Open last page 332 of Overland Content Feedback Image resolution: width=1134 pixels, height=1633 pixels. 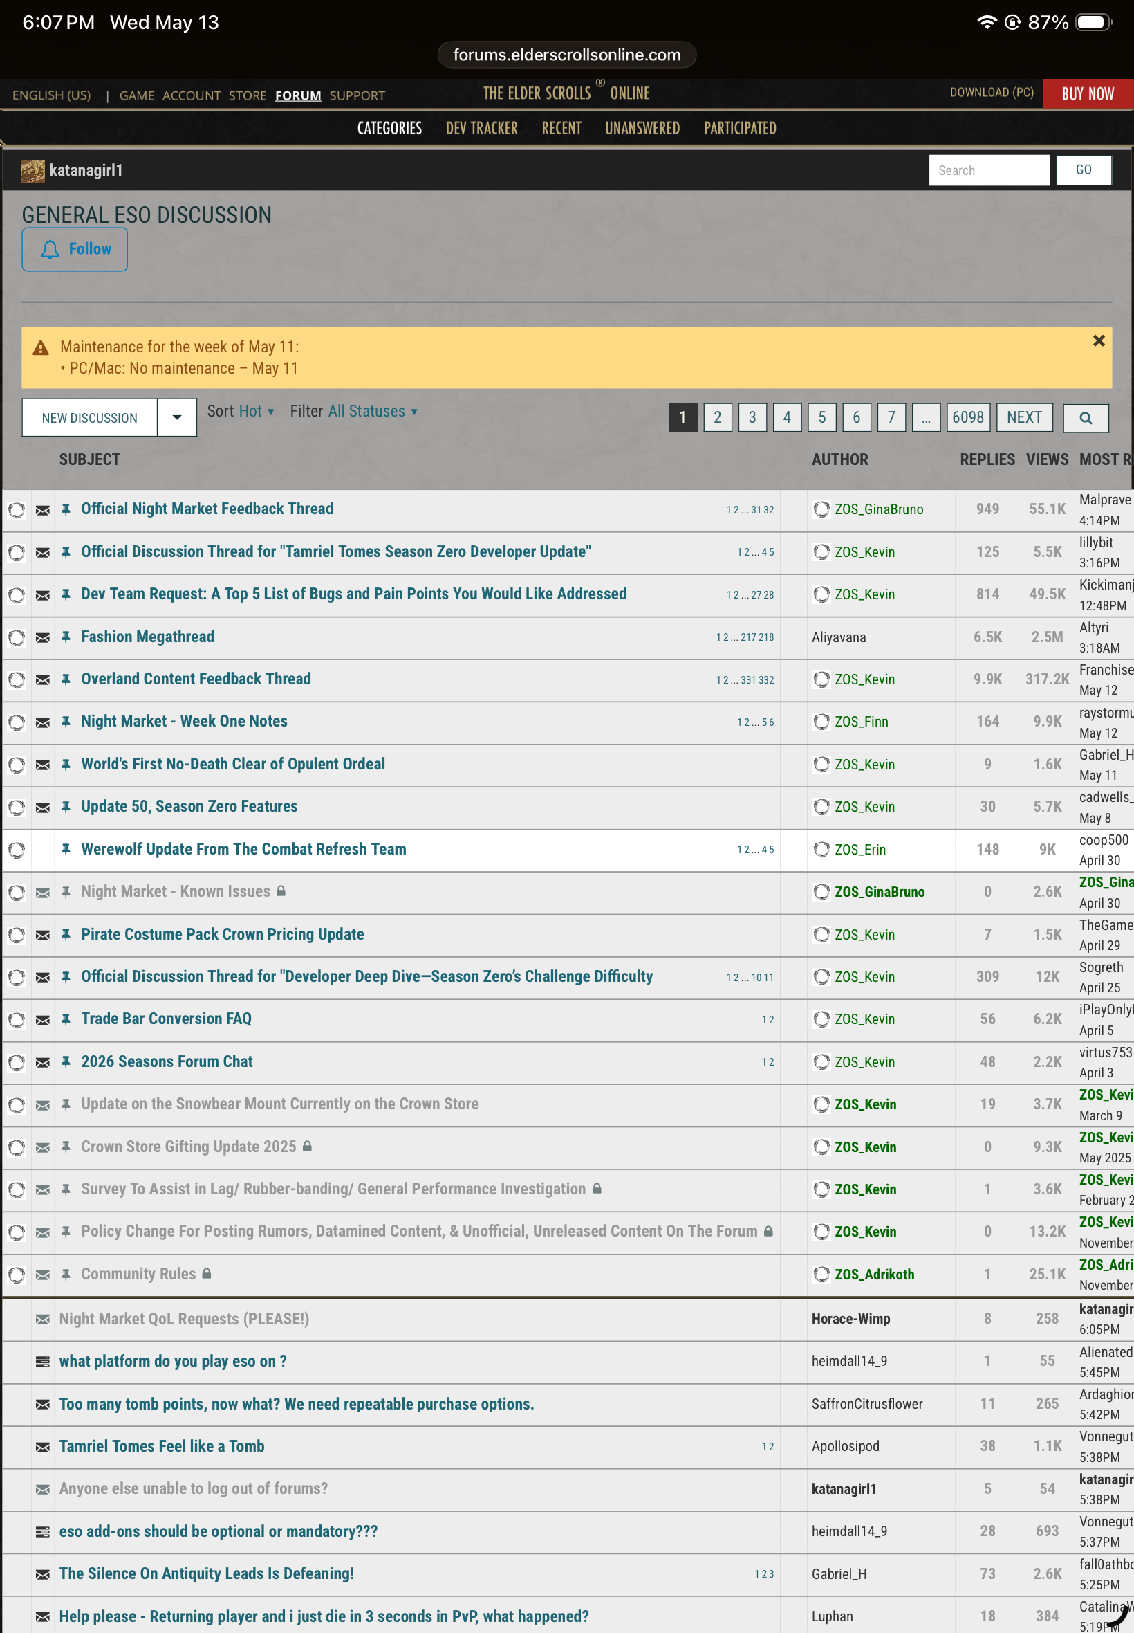(x=766, y=680)
